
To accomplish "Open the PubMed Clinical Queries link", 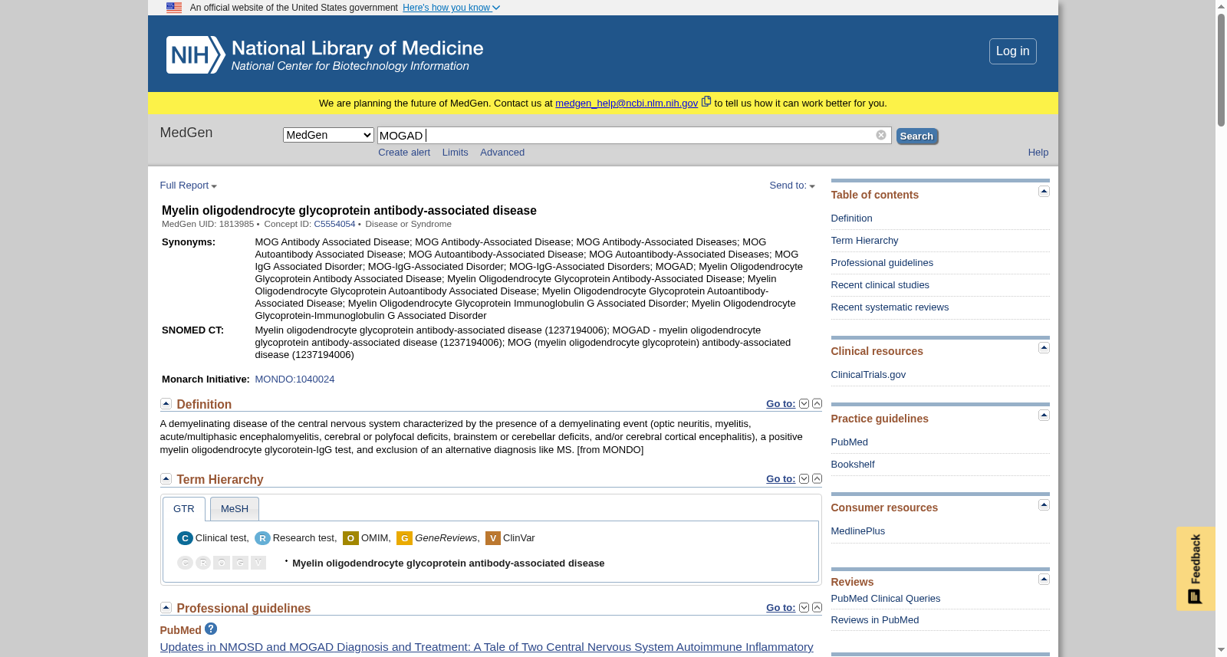I will coord(886,599).
